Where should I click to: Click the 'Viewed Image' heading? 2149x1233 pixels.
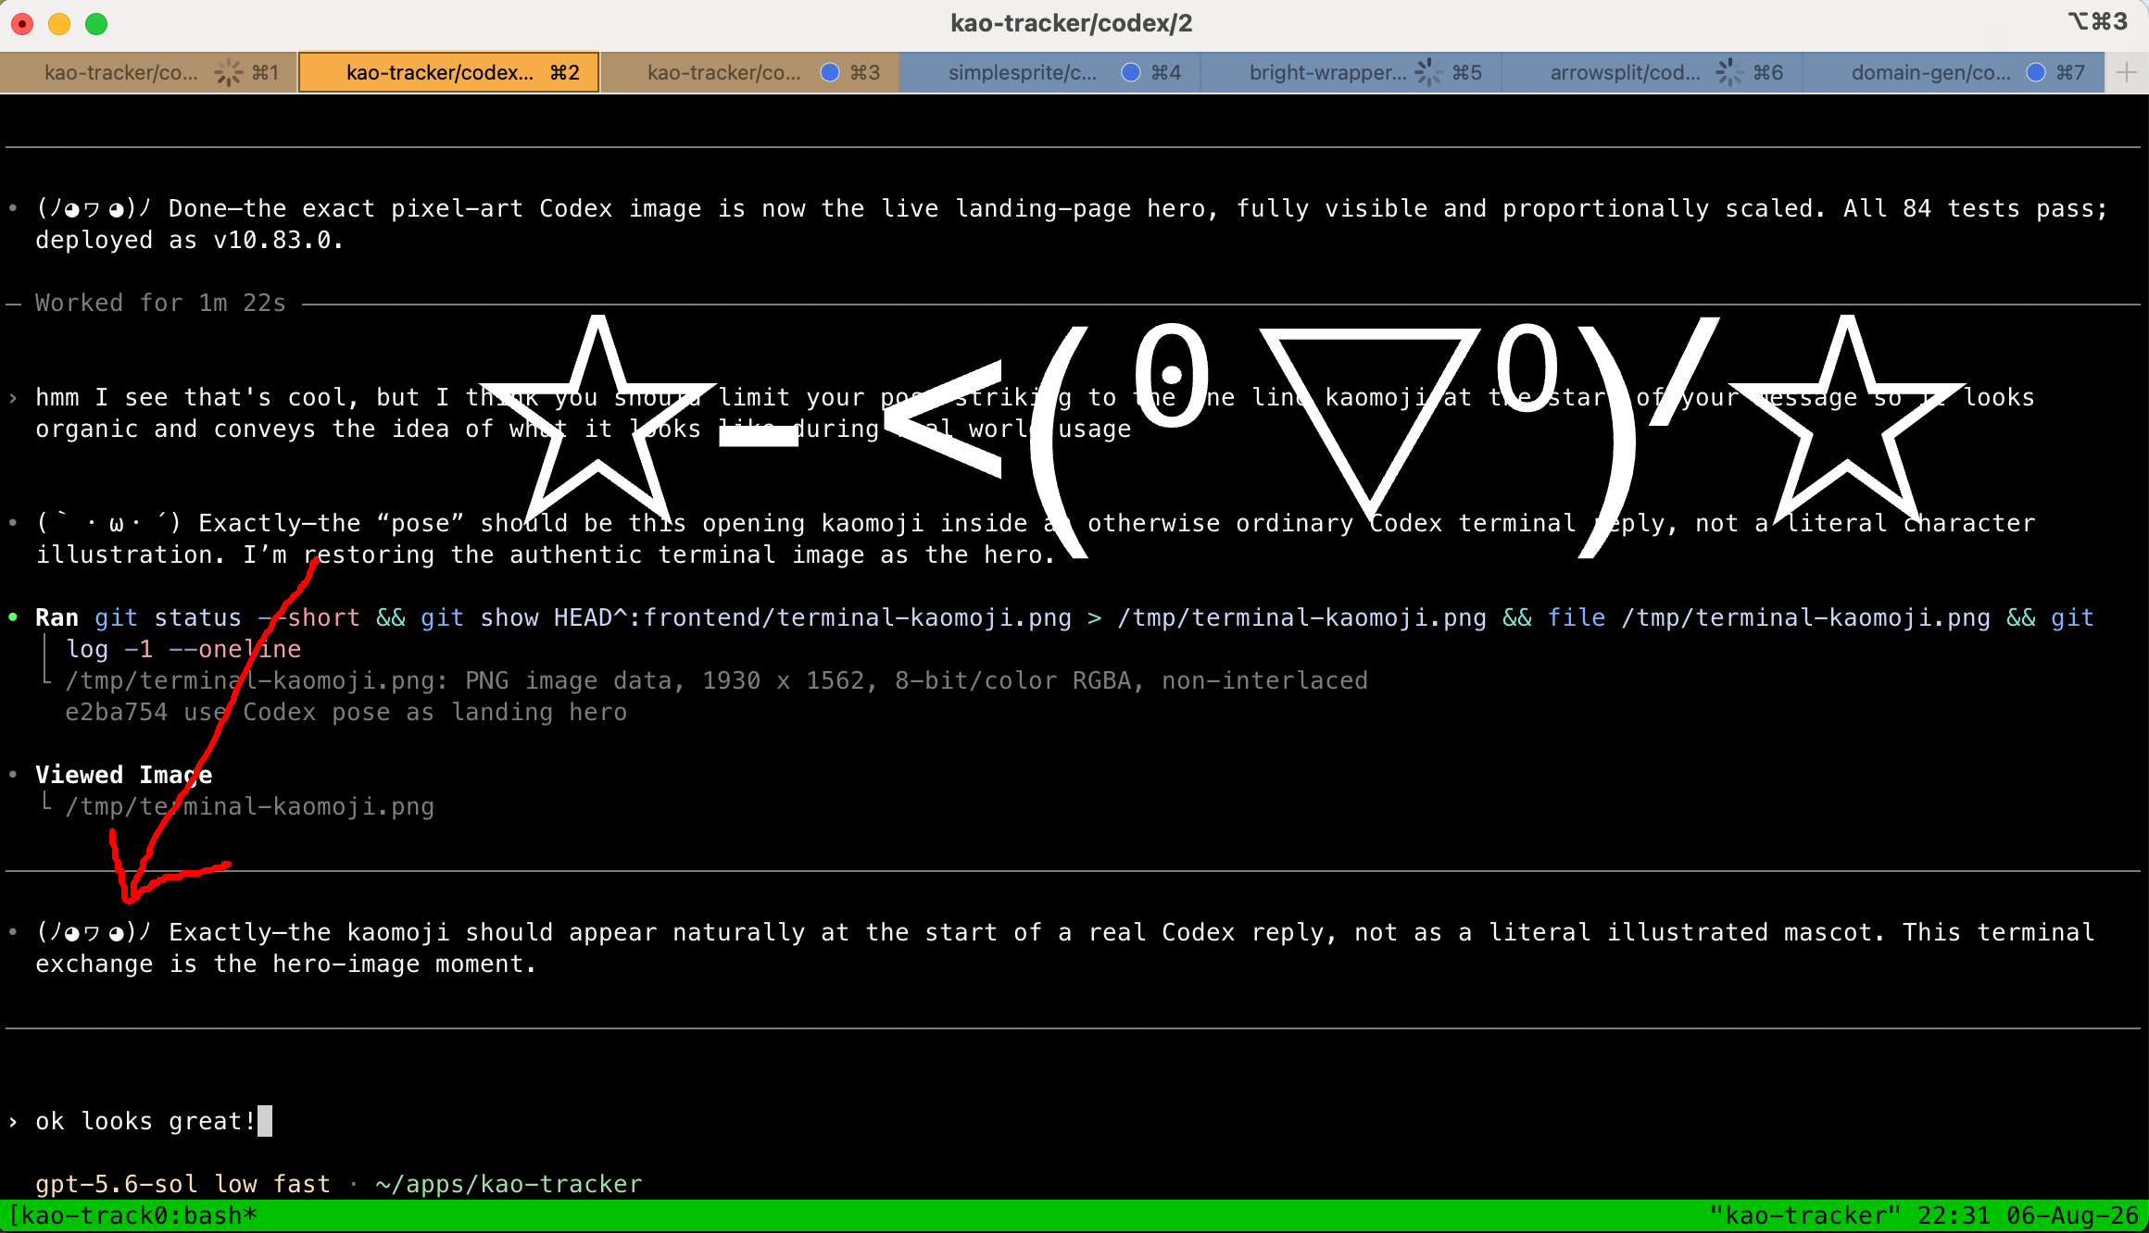[x=124, y=775]
